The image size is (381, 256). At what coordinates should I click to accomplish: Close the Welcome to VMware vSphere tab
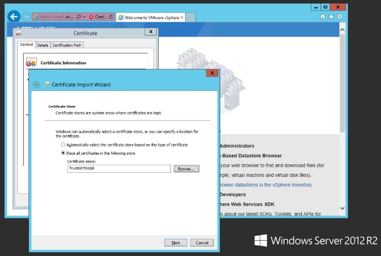coord(182,17)
